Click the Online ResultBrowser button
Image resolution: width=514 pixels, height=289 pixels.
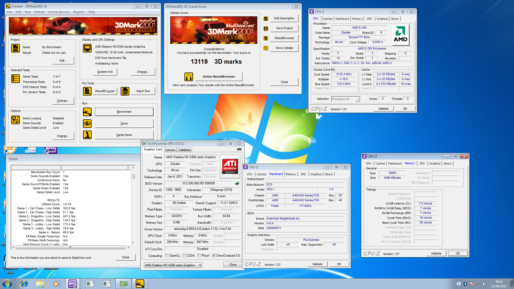click(x=219, y=77)
